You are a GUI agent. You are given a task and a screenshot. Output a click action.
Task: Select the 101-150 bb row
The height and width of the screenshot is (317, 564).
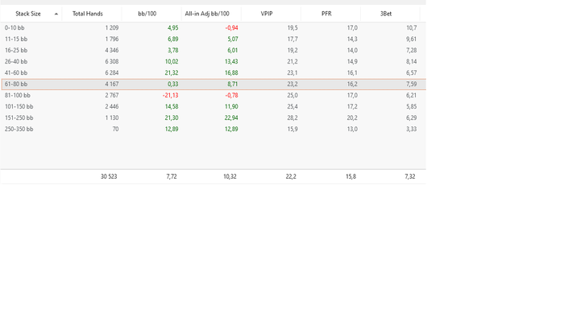pos(213,106)
